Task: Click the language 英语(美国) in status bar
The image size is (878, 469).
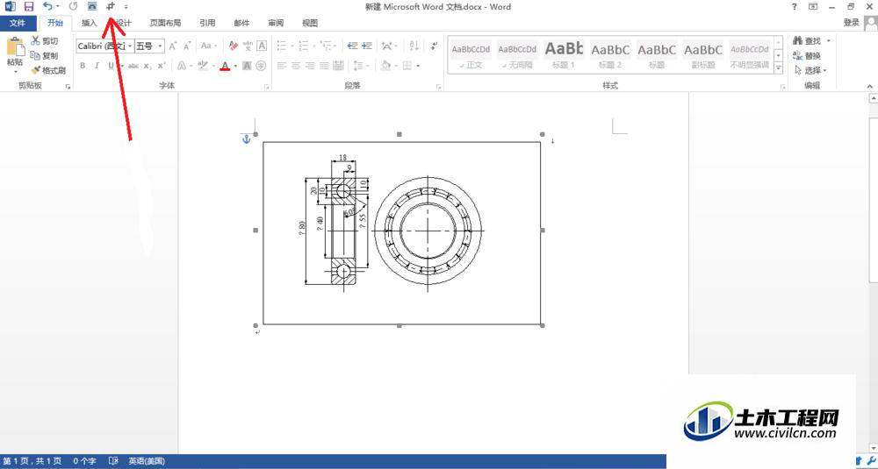Action: pyautogui.click(x=147, y=461)
